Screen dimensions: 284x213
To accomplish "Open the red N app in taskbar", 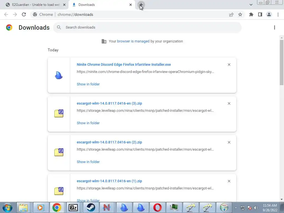I will pos(106,207).
